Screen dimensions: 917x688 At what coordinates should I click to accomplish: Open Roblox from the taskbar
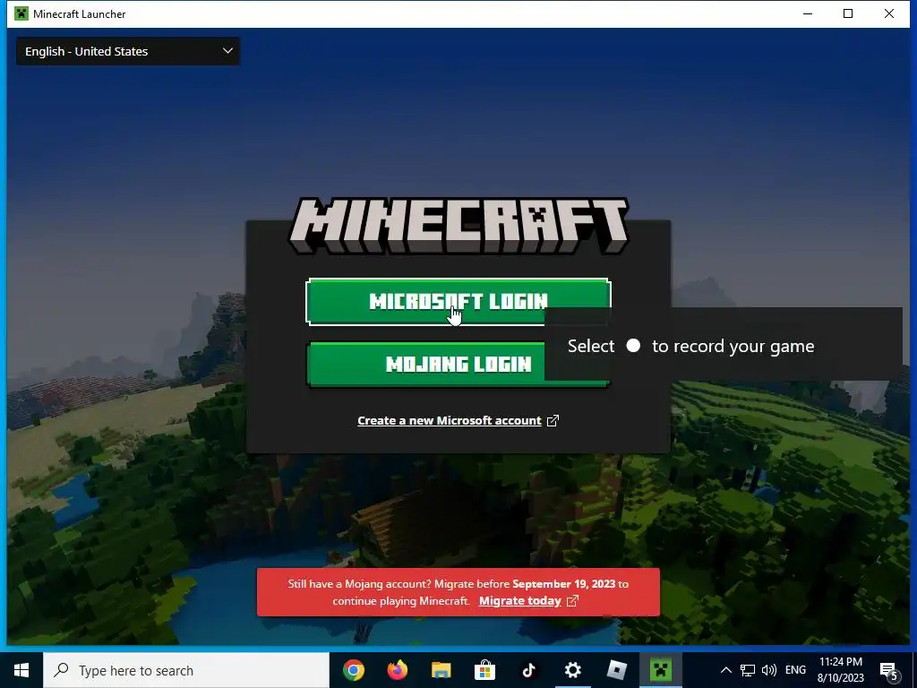(x=616, y=670)
